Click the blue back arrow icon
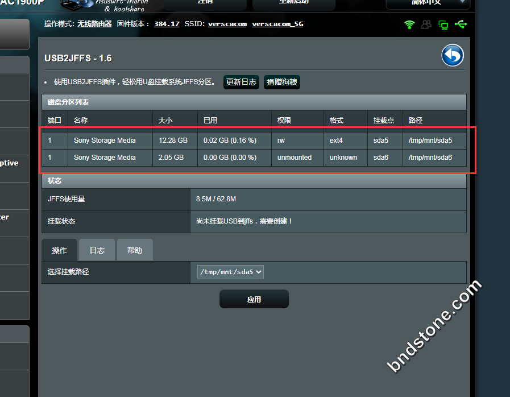 pyautogui.click(x=453, y=55)
